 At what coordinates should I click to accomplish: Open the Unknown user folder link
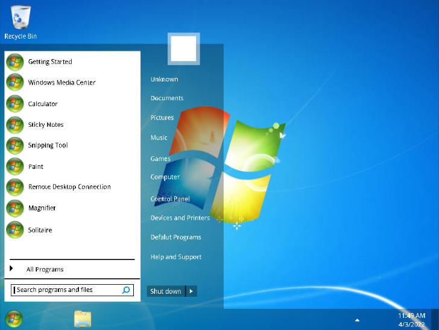click(x=165, y=79)
